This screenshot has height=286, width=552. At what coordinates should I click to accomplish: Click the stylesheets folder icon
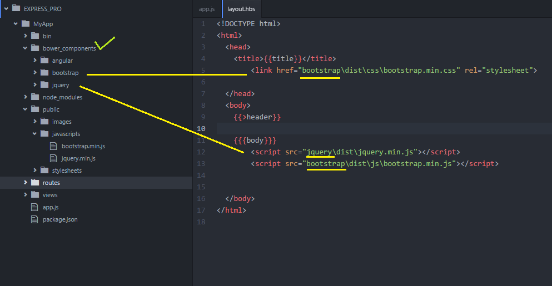[x=44, y=170]
